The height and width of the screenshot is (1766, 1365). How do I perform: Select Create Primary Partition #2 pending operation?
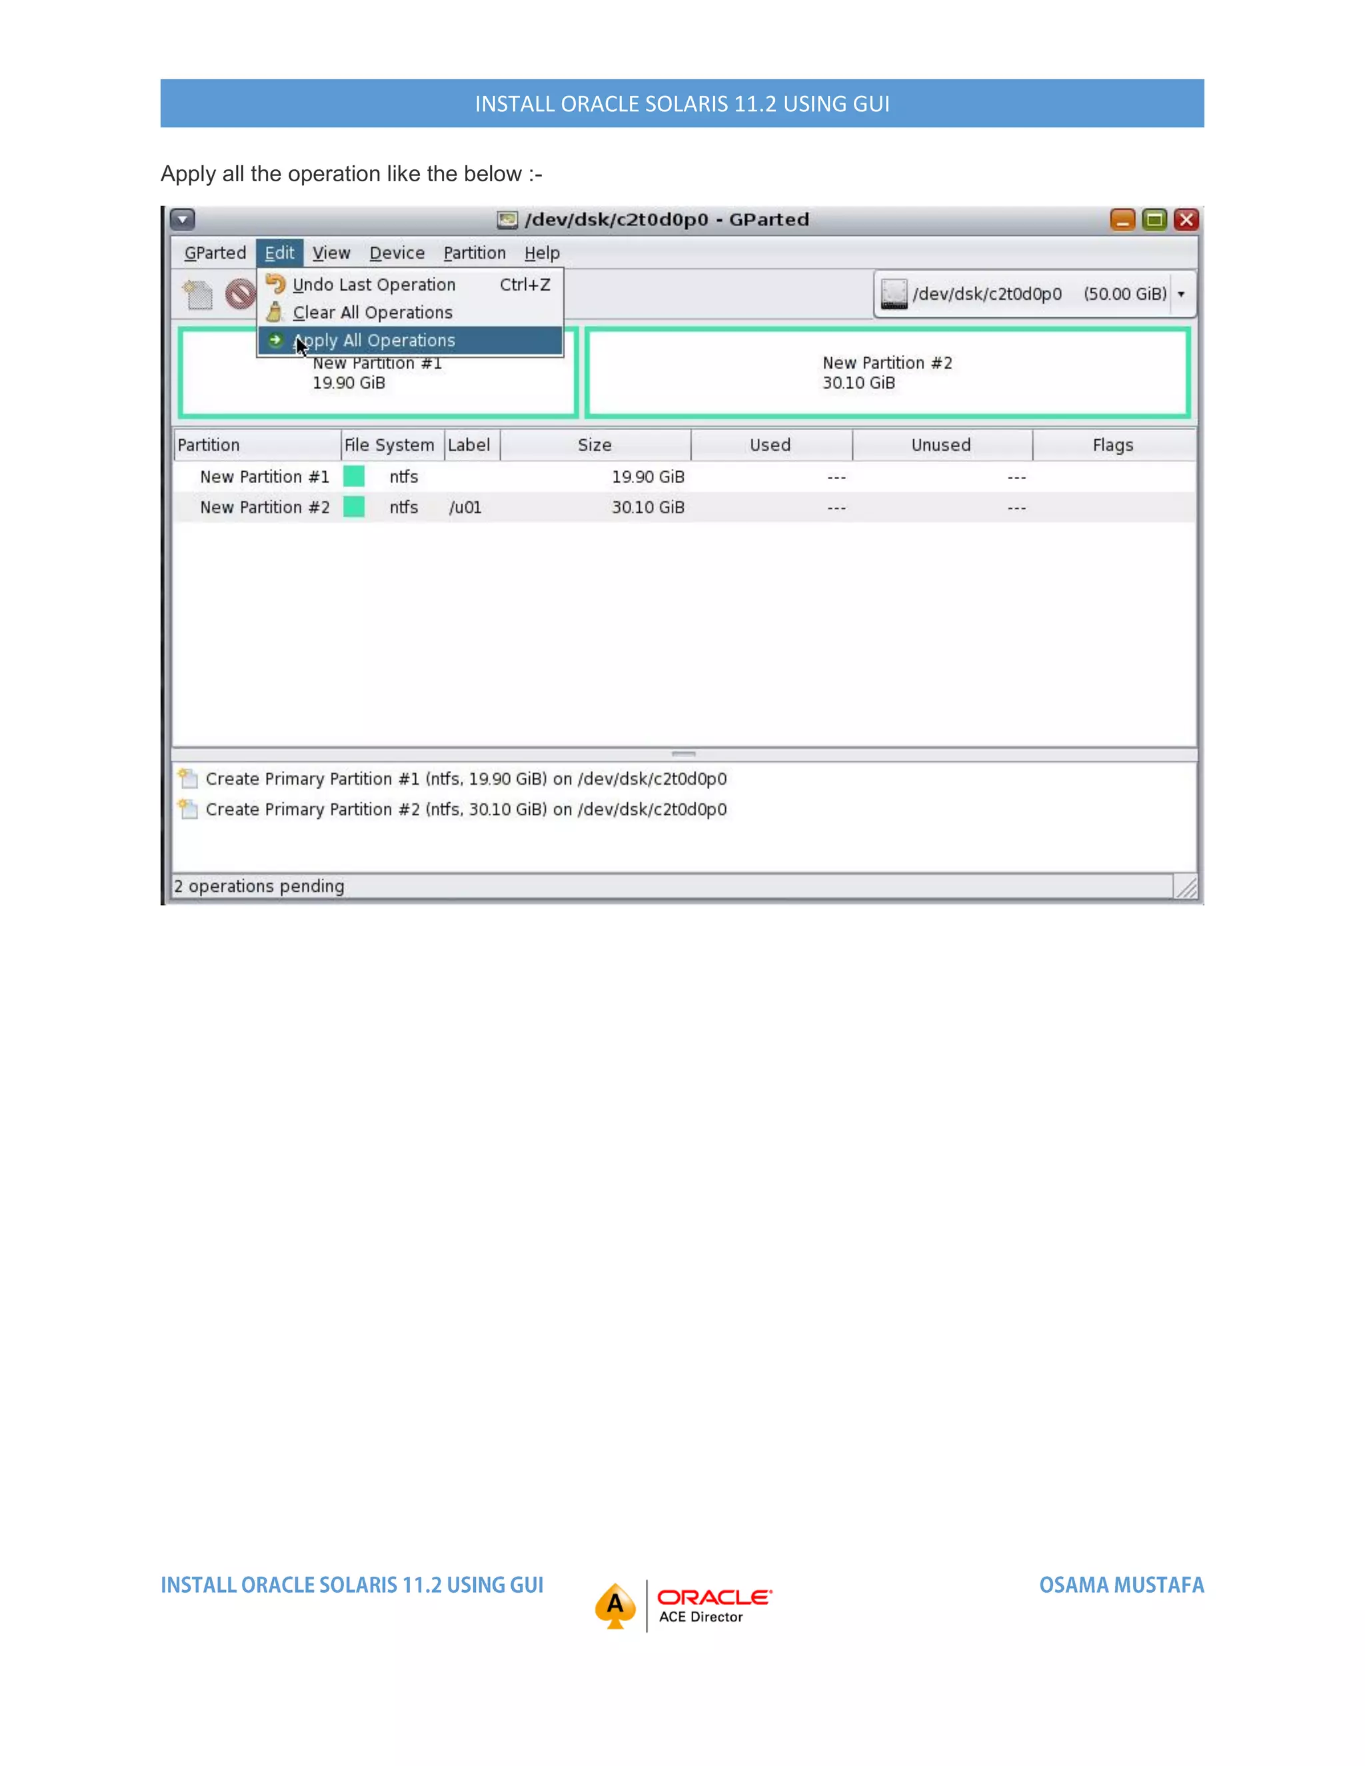(x=467, y=810)
